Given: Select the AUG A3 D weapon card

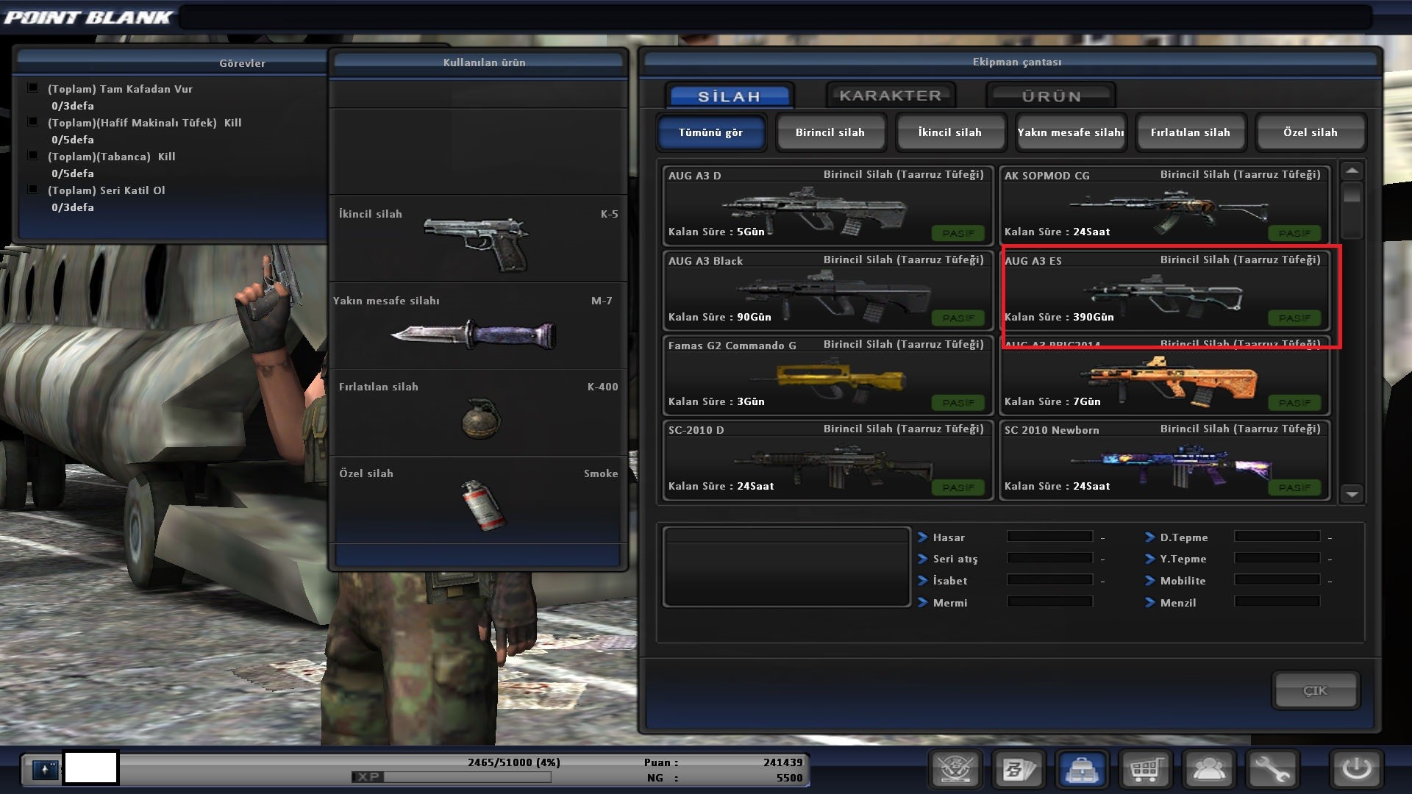Looking at the screenshot, I should point(827,205).
